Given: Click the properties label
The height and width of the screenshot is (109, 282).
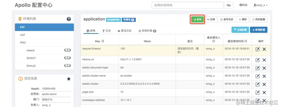Looking at the screenshot, I should point(113,20).
